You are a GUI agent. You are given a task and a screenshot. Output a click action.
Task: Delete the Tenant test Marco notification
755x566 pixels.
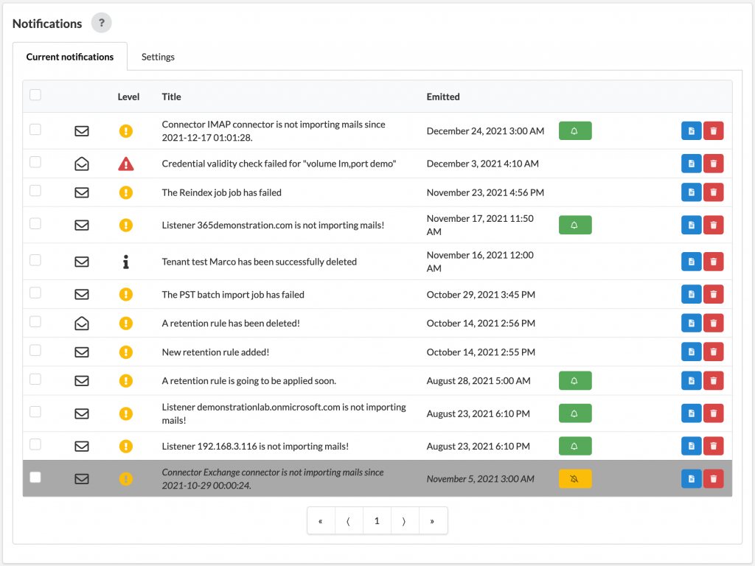click(713, 262)
